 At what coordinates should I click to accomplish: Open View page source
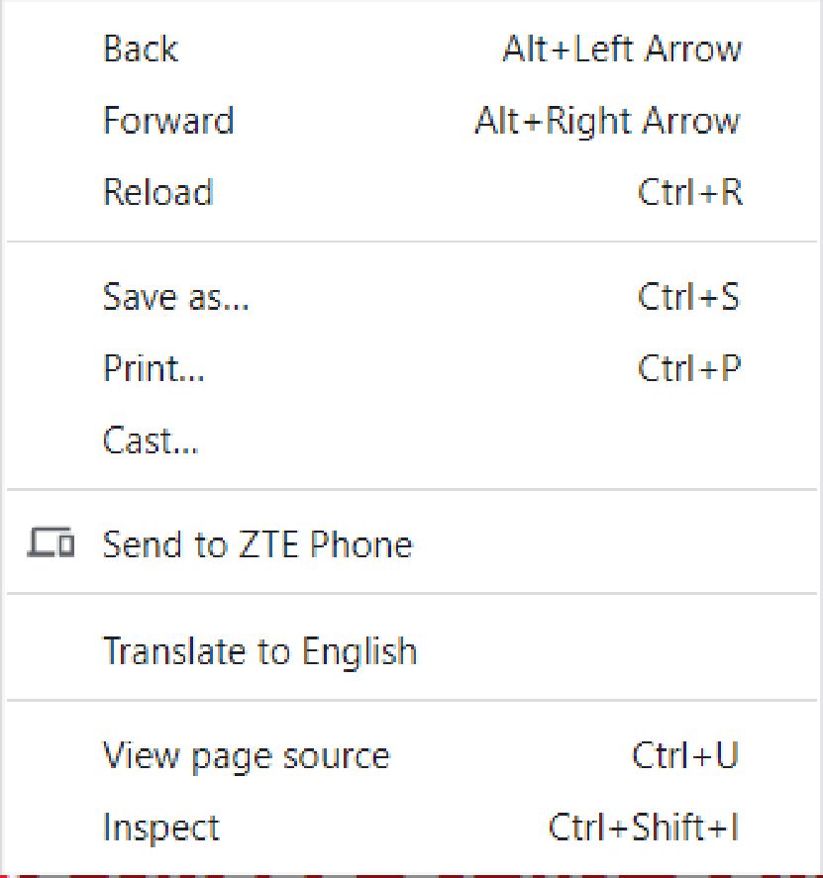(411, 755)
